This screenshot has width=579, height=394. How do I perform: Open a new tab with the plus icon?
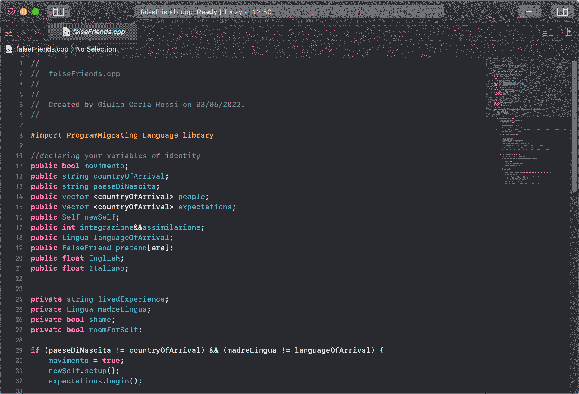pos(529,12)
